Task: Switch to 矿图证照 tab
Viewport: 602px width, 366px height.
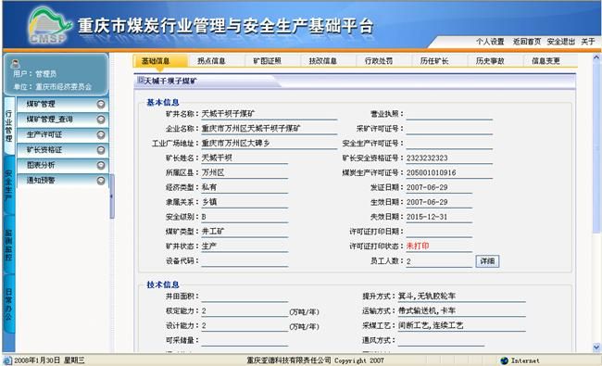Action: tap(268, 61)
